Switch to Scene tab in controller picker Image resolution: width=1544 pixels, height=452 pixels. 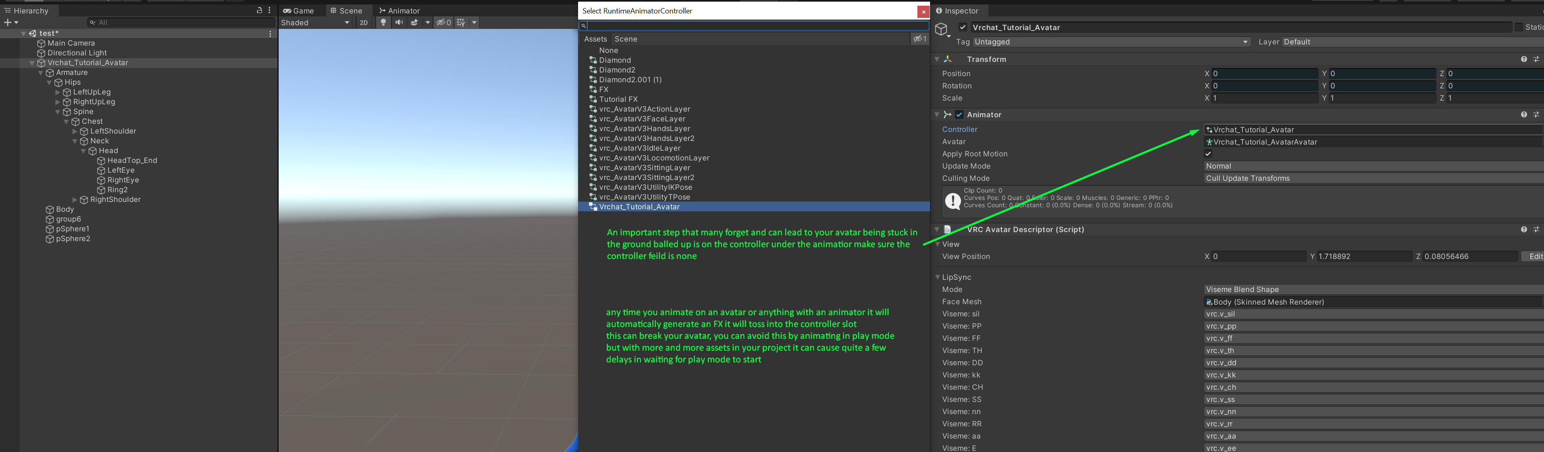(626, 39)
